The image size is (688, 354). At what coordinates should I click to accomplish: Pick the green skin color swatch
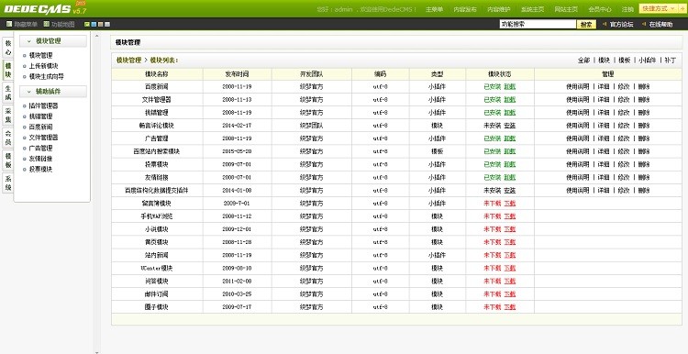[87, 24]
